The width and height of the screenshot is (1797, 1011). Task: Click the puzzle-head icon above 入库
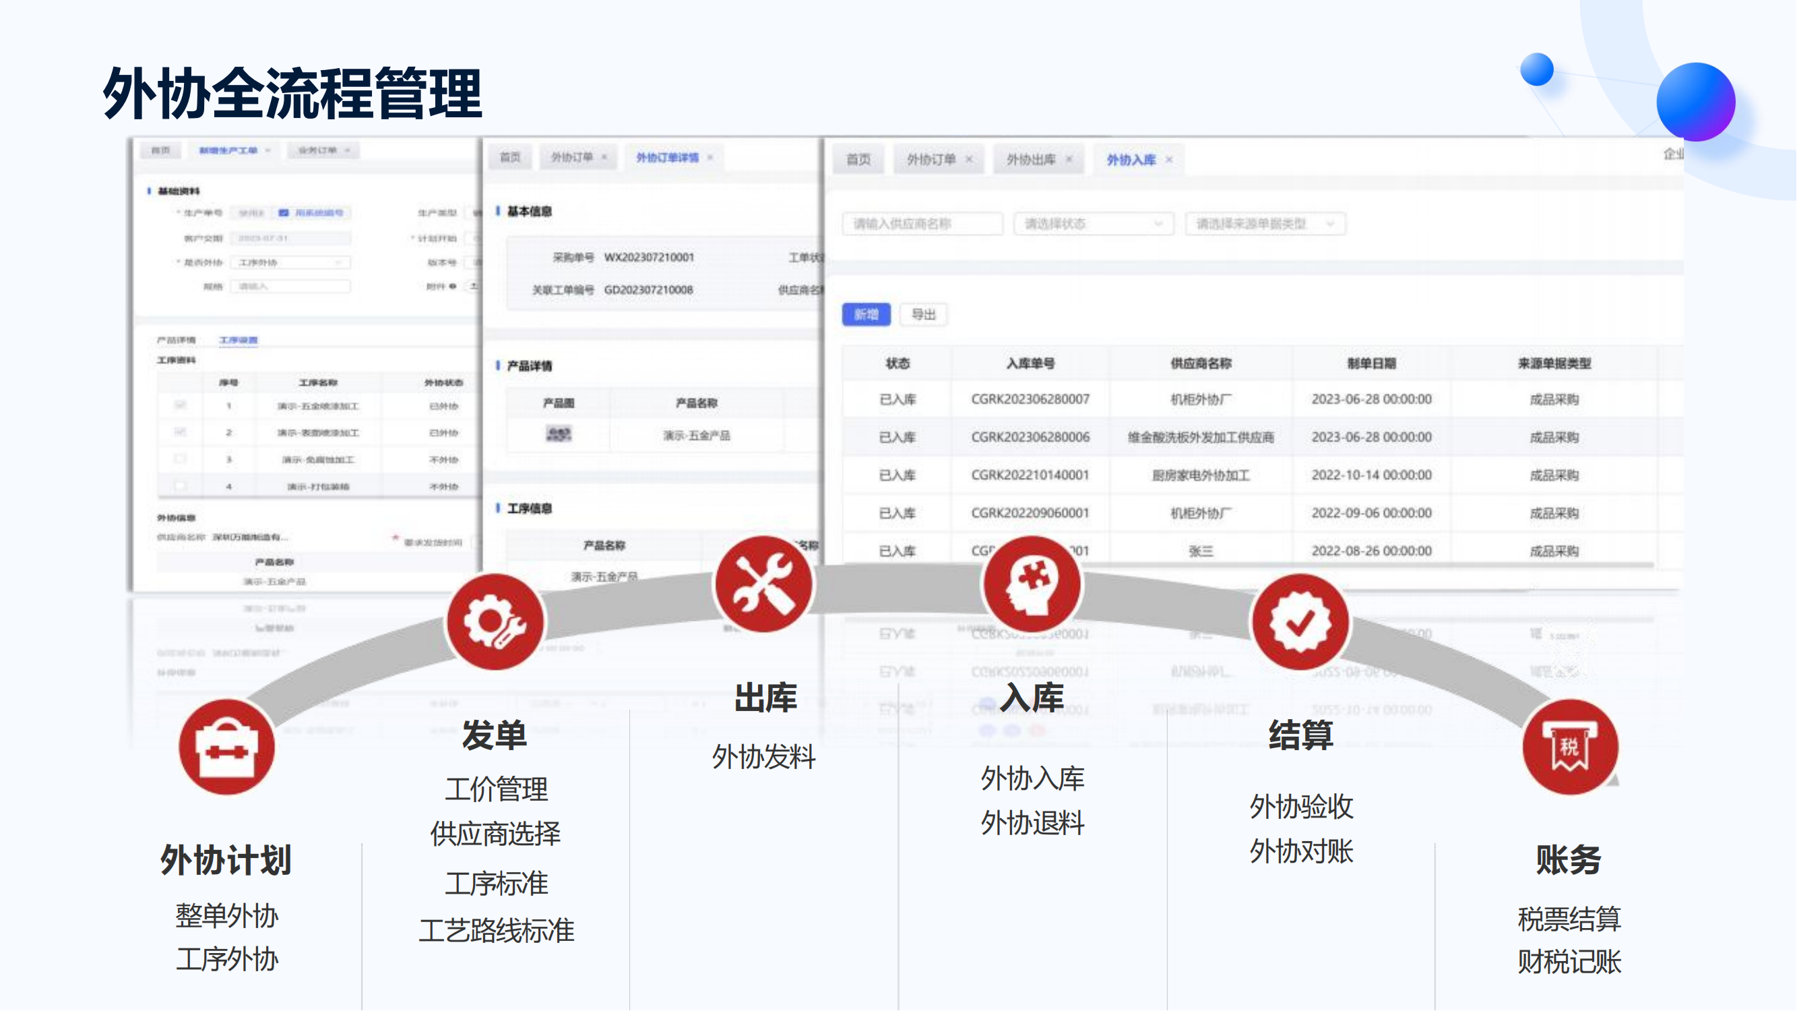click(1032, 584)
